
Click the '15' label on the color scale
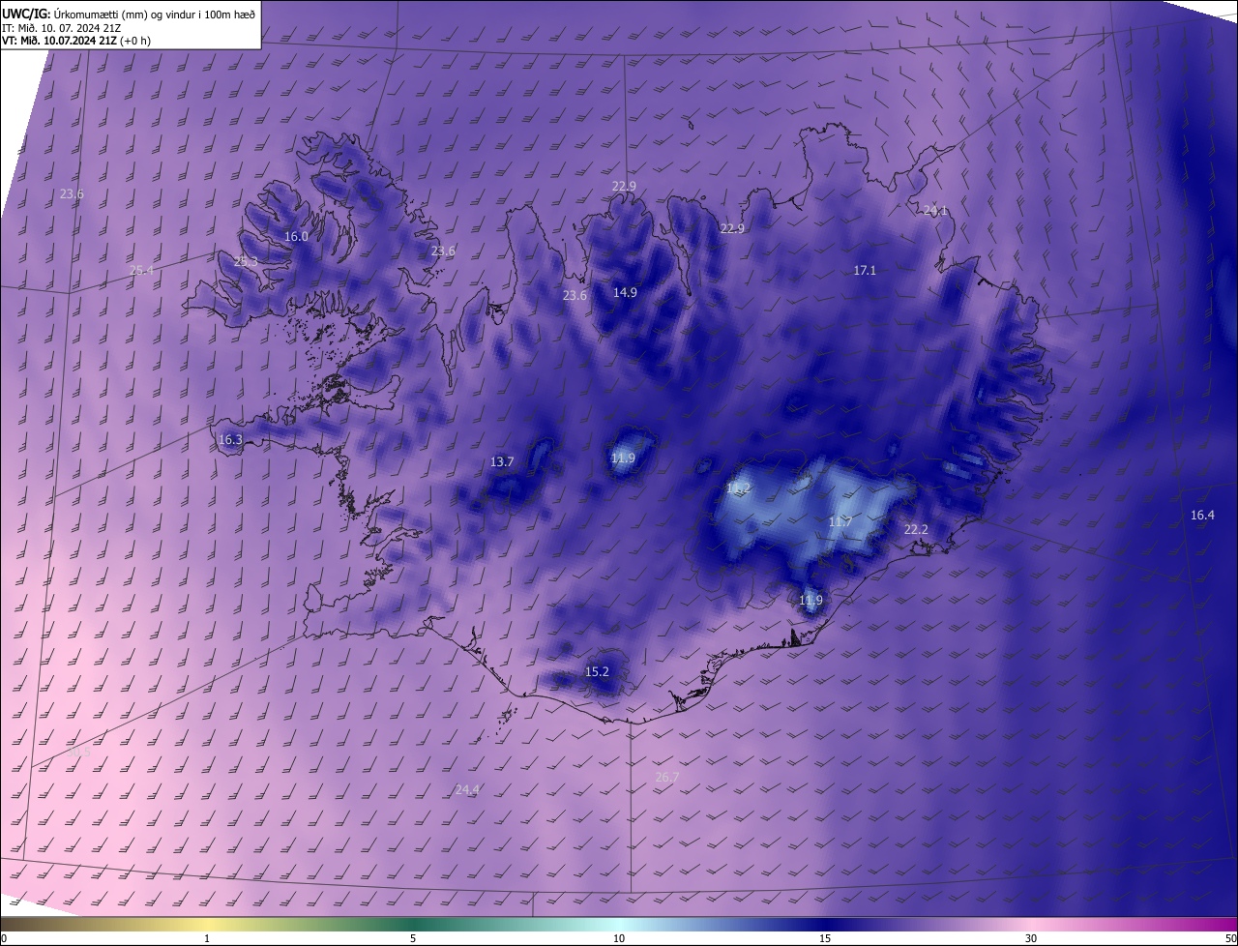click(825, 938)
